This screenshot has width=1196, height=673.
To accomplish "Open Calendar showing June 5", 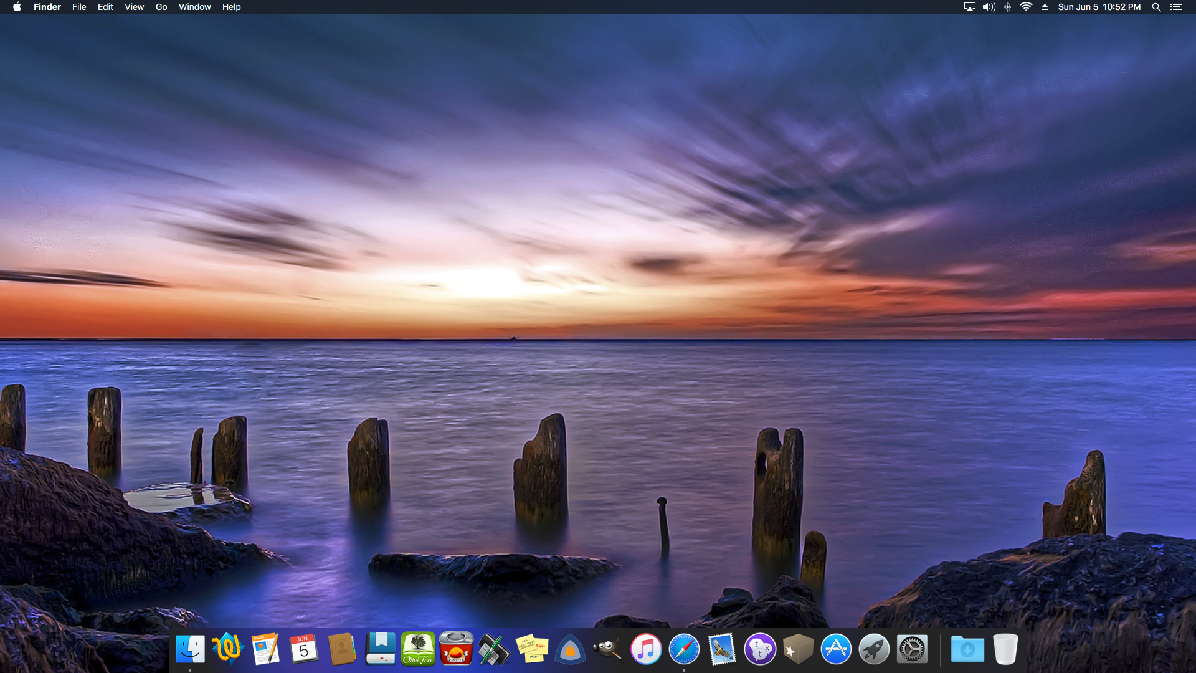I will click(303, 649).
